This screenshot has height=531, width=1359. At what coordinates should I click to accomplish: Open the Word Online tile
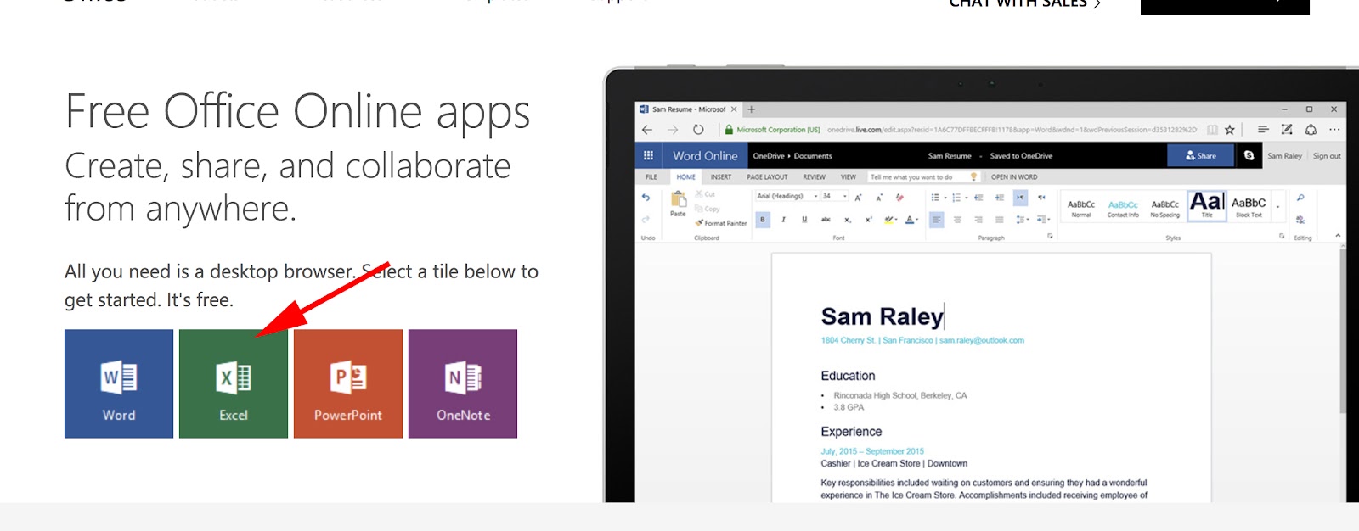pos(119,383)
